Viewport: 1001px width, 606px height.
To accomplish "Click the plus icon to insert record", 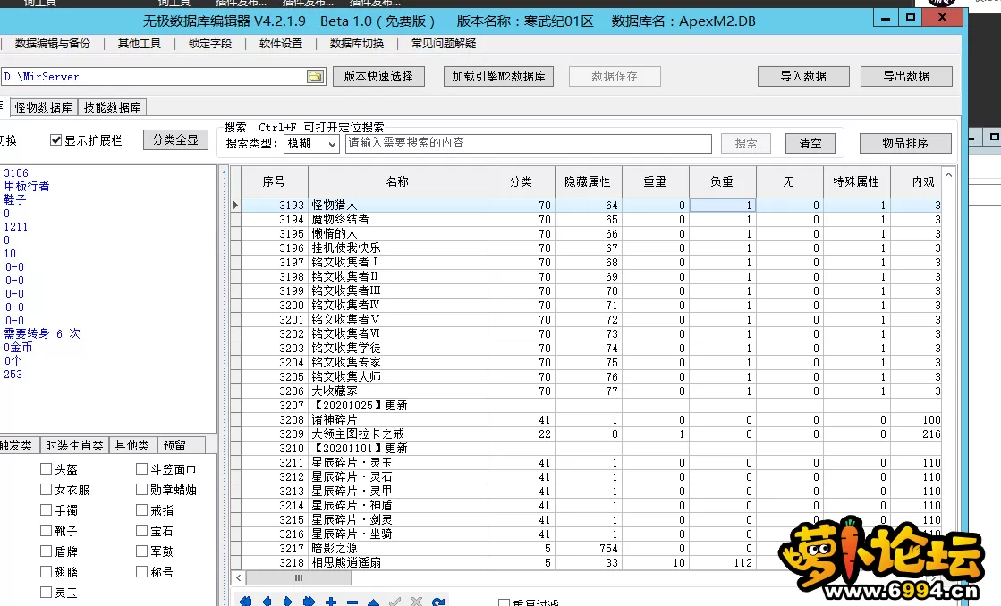I will click(x=331, y=602).
